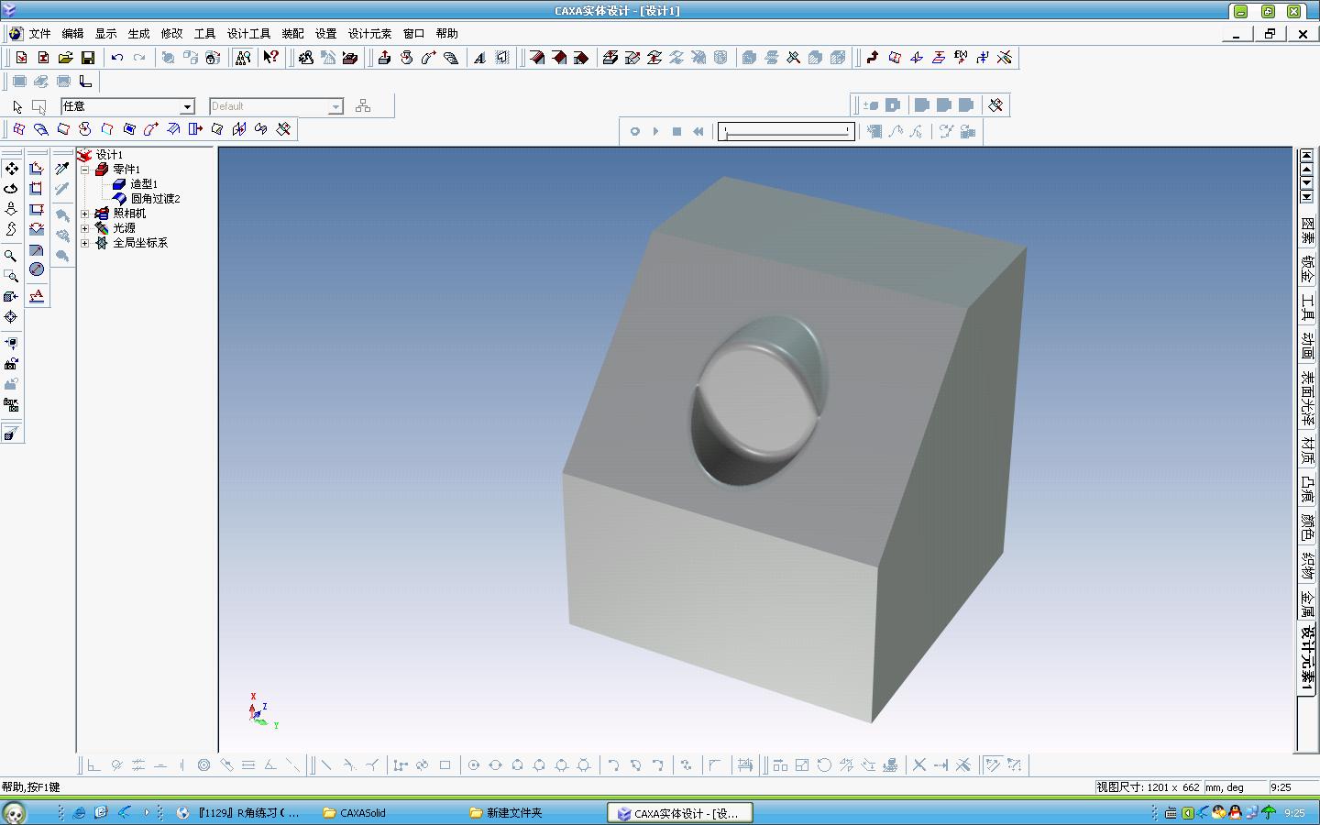
Task: Open the 生成 menu
Action: click(x=138, y=33)
